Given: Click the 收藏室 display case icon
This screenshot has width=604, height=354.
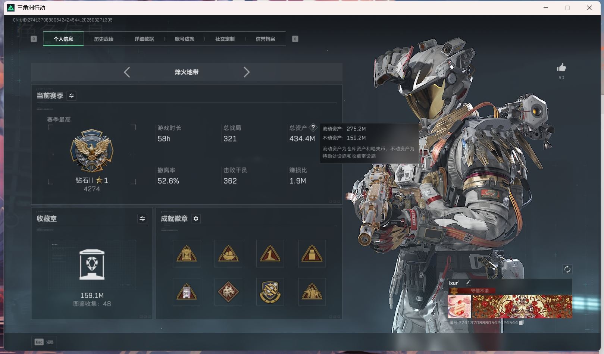Looking at the screenshot, I should point(92,264).
